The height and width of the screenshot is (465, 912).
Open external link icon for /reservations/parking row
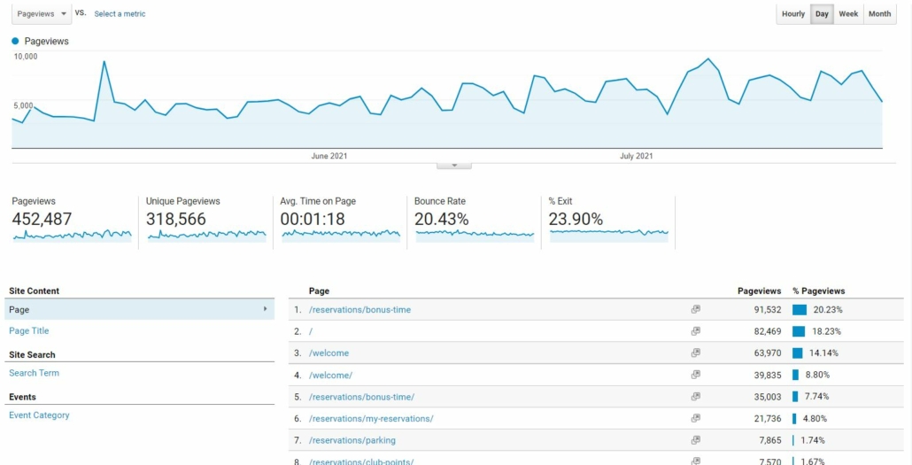(696, 440)
